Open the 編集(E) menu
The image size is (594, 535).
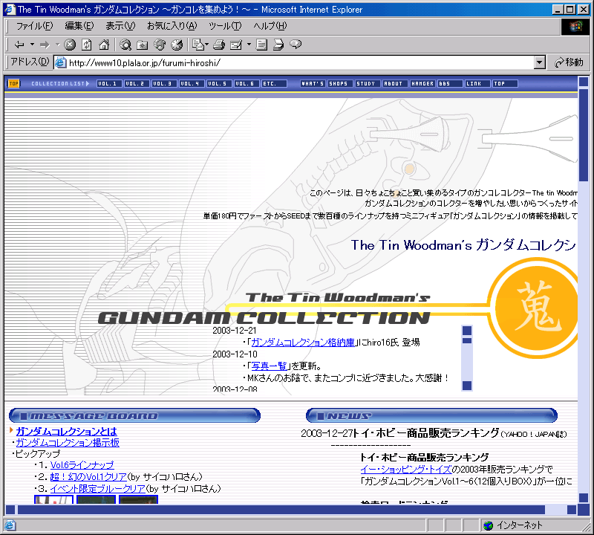(x=79, y=26)
